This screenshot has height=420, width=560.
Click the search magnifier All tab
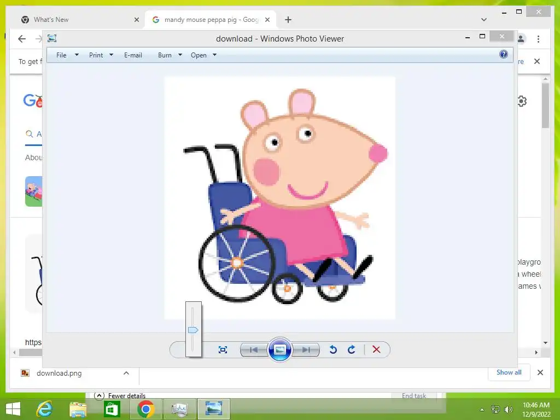pyautogui.click(x=33, y=134)
